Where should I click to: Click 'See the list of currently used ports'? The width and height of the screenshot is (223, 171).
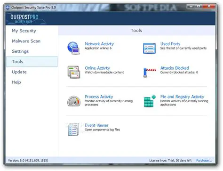(x=183, y=48)
